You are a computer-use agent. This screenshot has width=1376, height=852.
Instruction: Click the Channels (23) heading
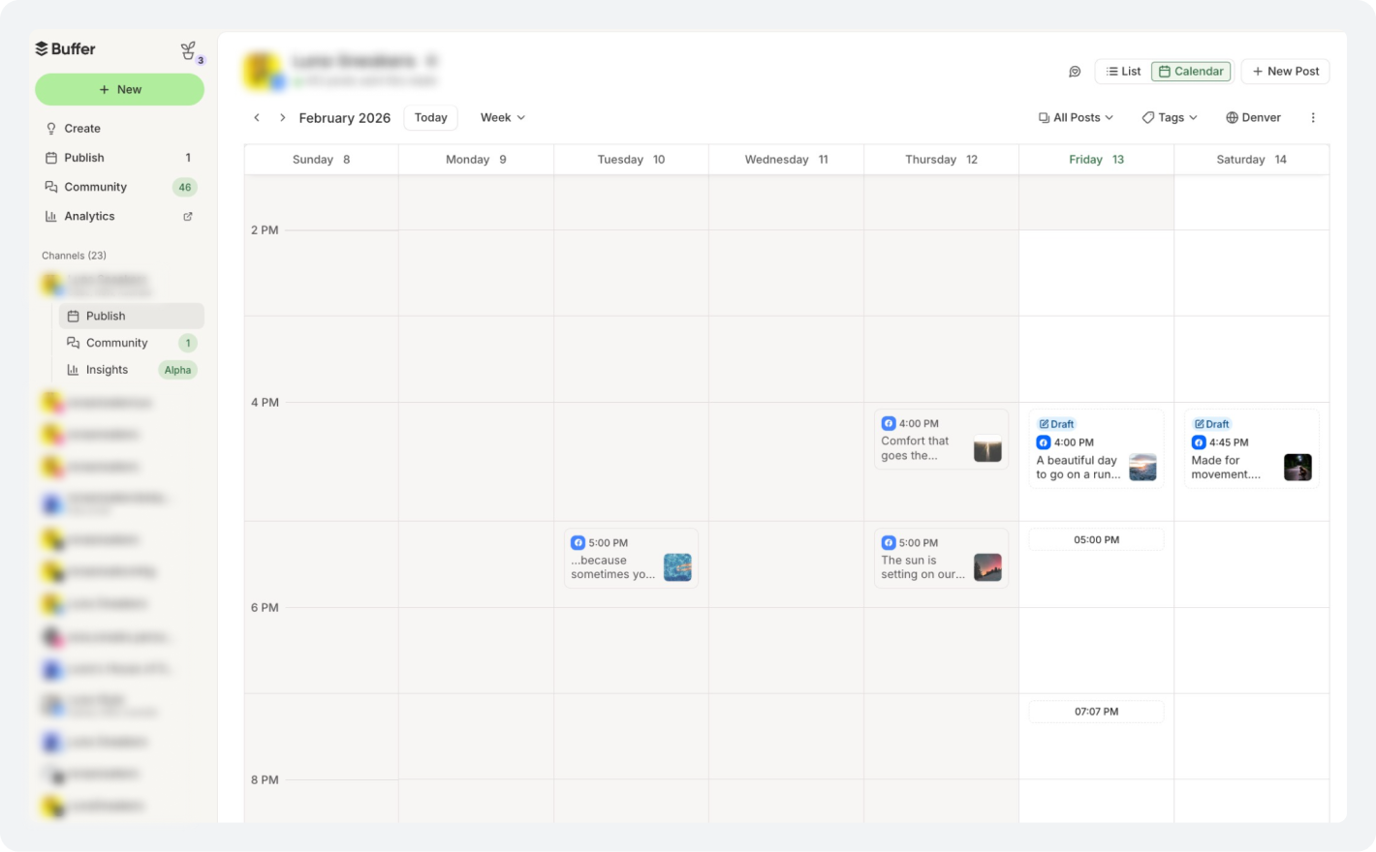pyautogui.click(x=74, y=256)
